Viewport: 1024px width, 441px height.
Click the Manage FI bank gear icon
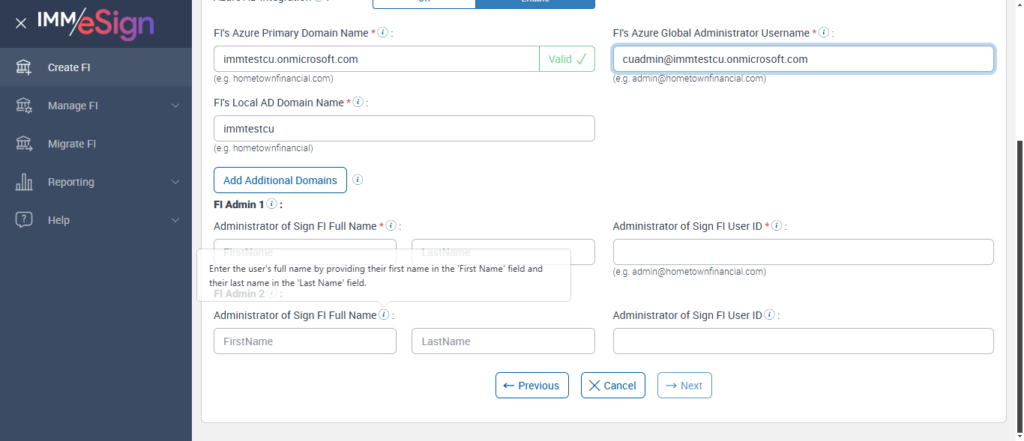point(24,106)
